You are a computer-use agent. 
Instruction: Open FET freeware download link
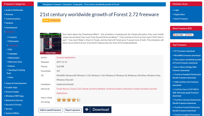coord(184,51)
